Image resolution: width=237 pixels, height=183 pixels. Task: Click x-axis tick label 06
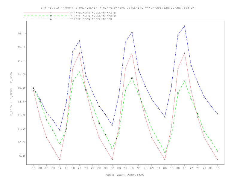tap(47, 168)
